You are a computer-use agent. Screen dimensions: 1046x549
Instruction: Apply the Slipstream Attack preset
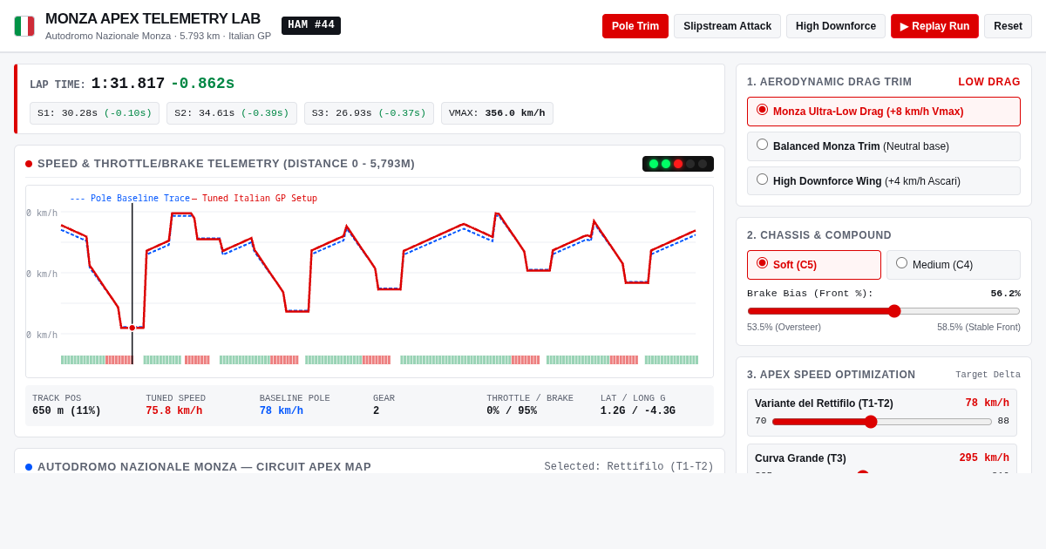(727, 26)
